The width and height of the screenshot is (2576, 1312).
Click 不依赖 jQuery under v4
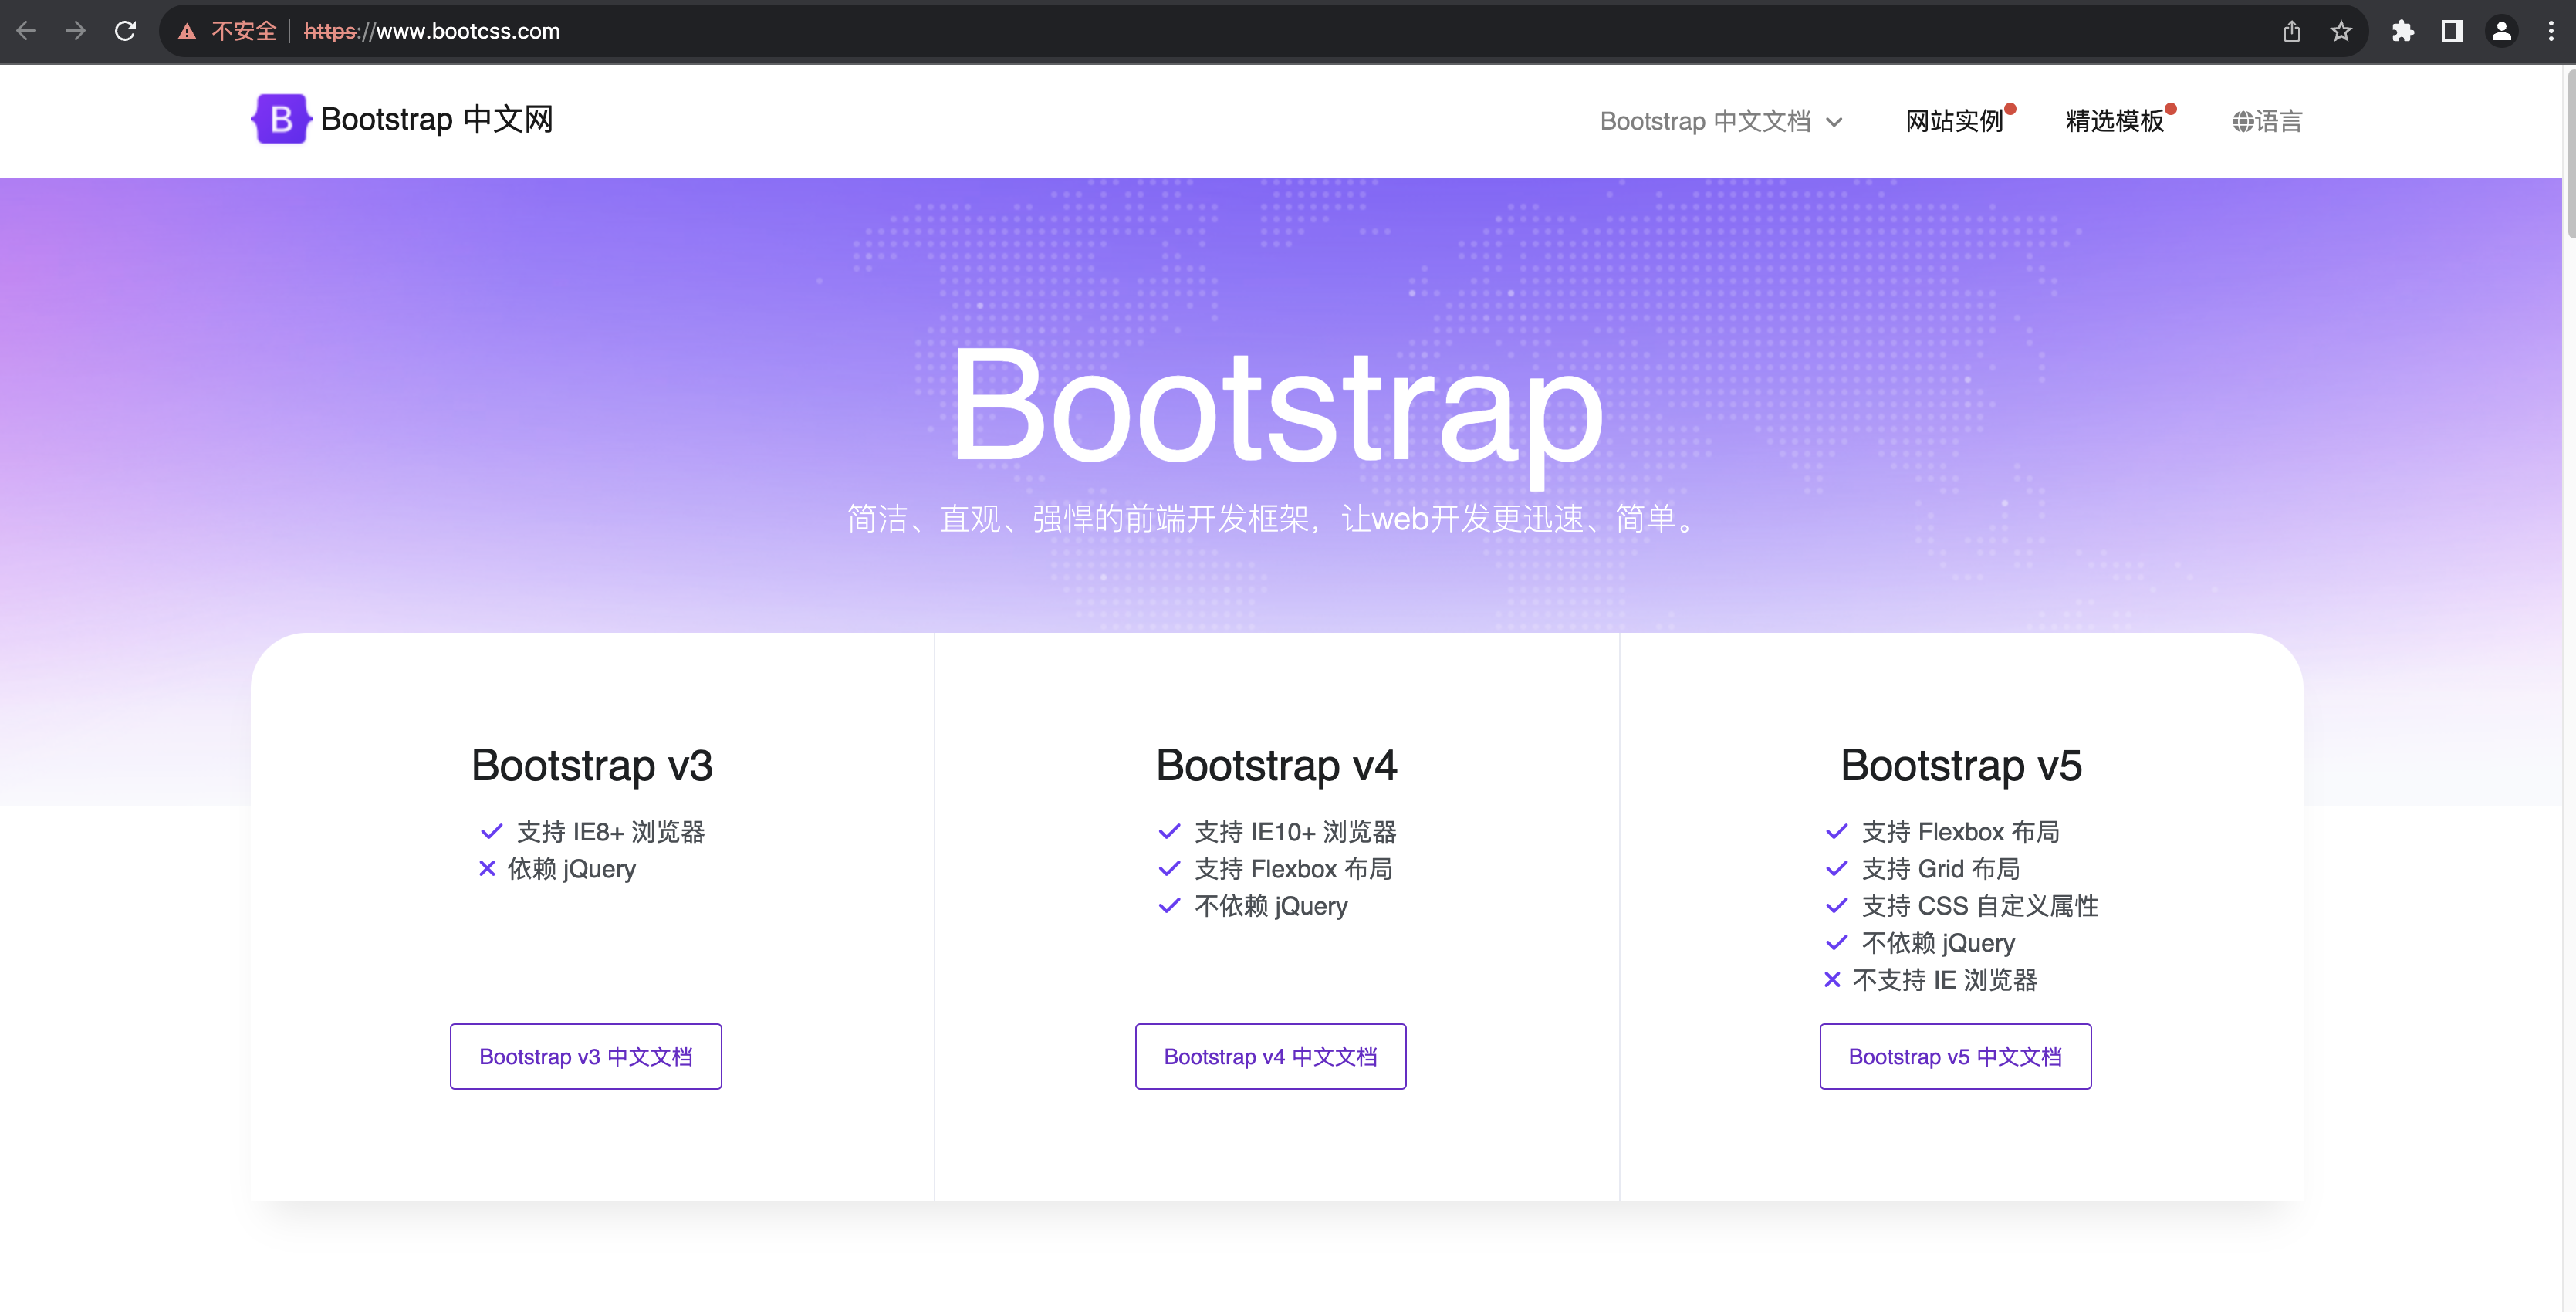[x=1270, y=906]
